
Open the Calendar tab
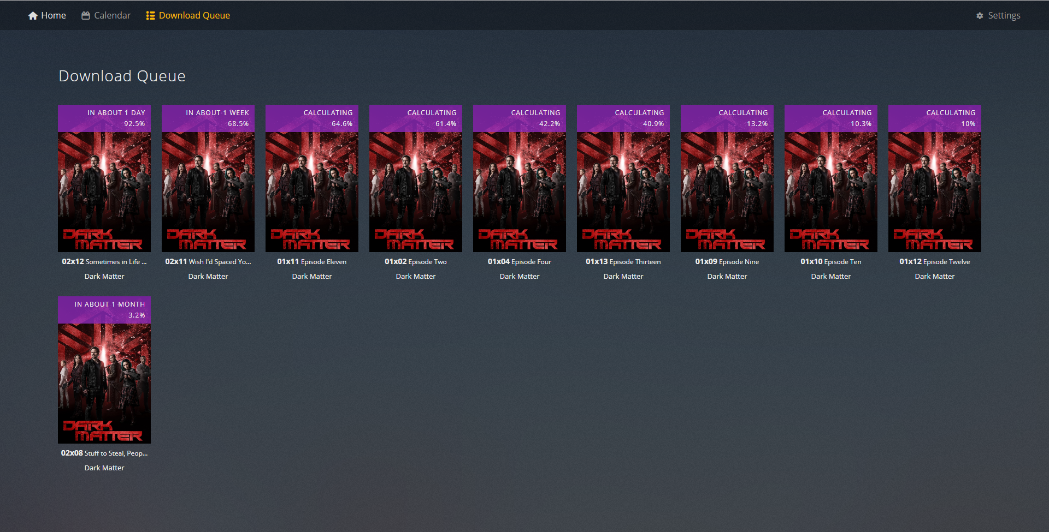coord(112,16)
